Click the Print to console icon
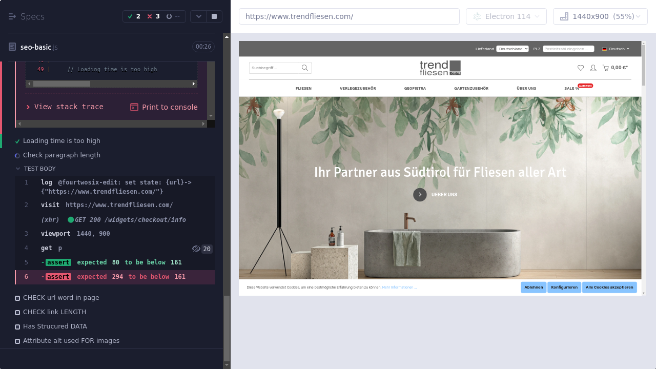 [x=134, y=107]
